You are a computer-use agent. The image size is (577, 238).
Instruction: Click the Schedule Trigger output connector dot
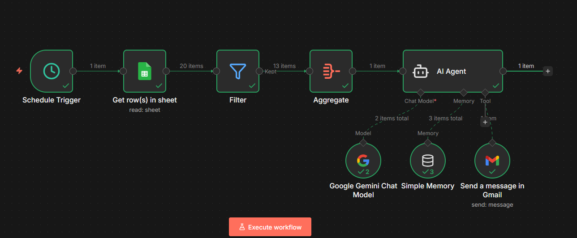(73, 71)
